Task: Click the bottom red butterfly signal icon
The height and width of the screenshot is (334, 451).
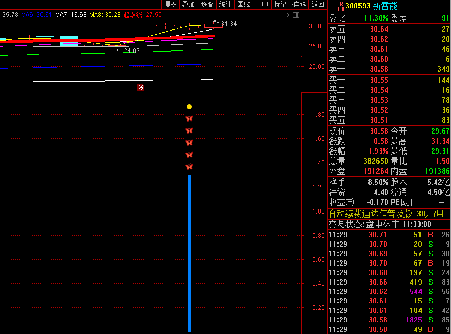Action: click(x=189, y=167)
